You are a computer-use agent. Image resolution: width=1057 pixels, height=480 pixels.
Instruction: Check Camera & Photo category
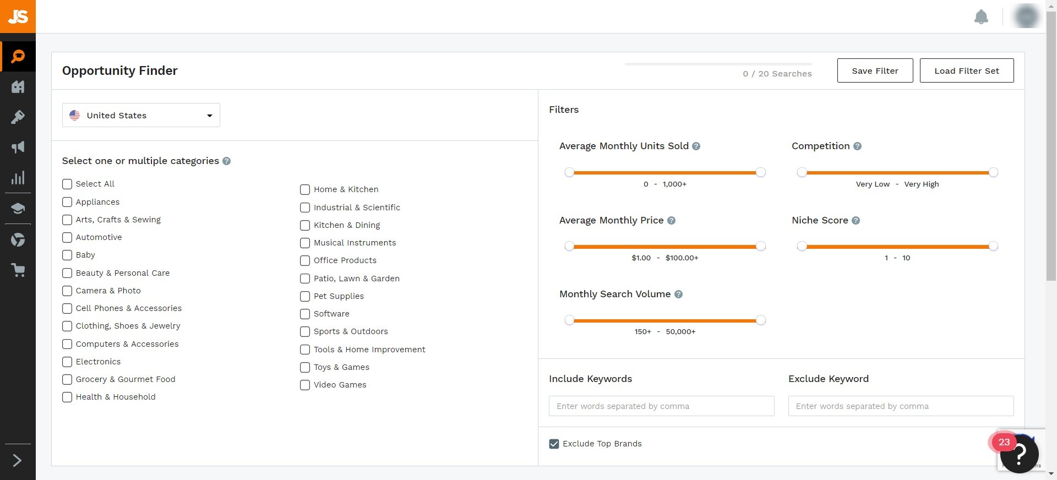pyautogui.click(x=67, y=291)
